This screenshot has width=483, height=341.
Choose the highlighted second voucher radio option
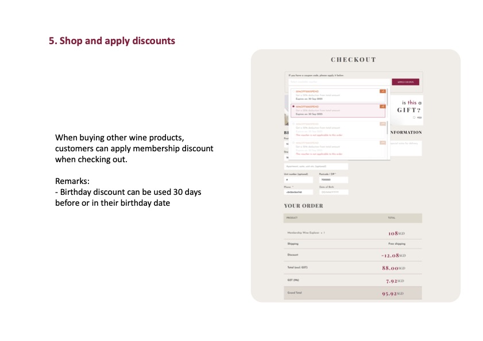[x=294, y=107]
